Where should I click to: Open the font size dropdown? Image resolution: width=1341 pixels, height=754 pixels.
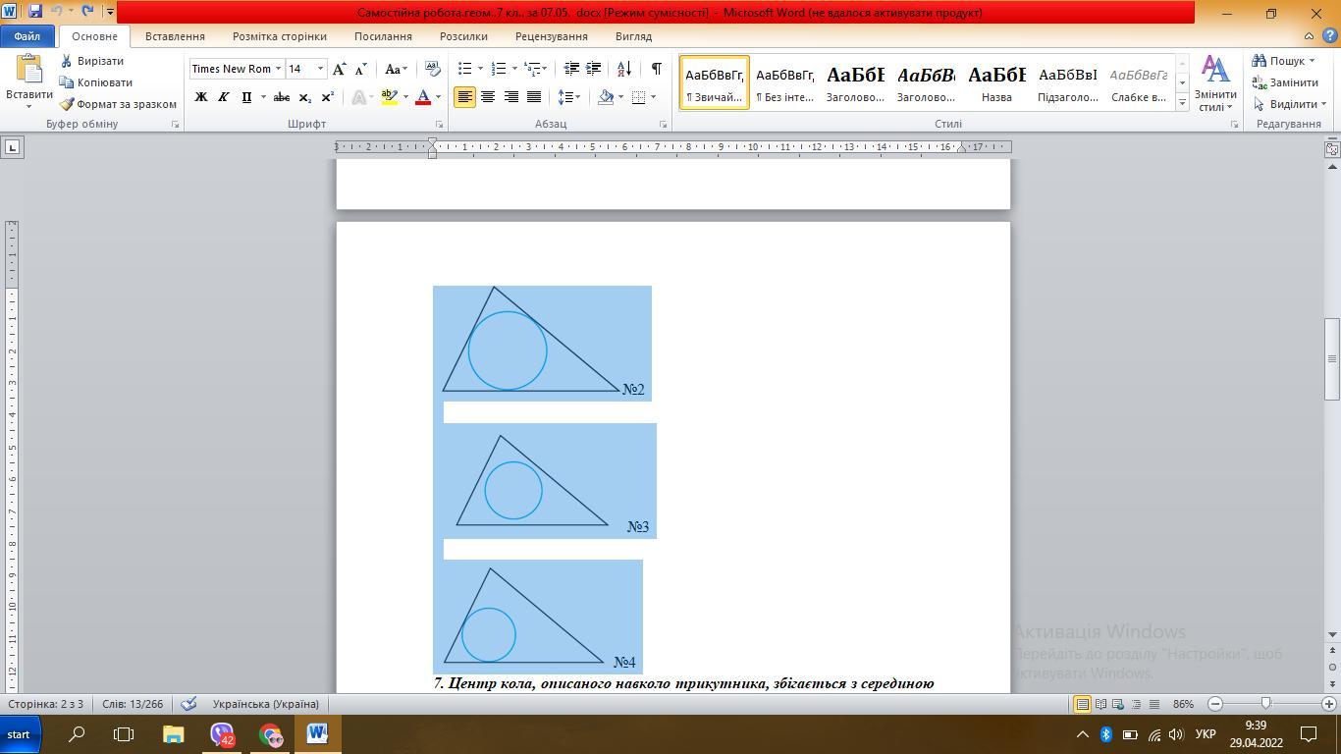click(x=320, y=69)
